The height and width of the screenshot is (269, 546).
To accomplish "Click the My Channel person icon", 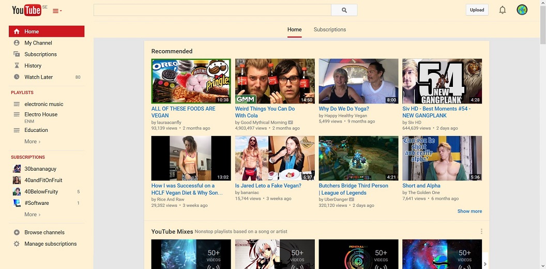I will pyautogui.click(x=17, y=43).
